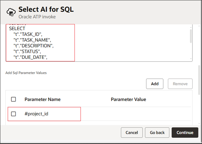Check the #project_id parameter checkbox
This screenshot has height=144, width=202.
pyautogui.click(x=13, y=114)
